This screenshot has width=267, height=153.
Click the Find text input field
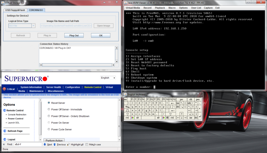click(28, 144)
